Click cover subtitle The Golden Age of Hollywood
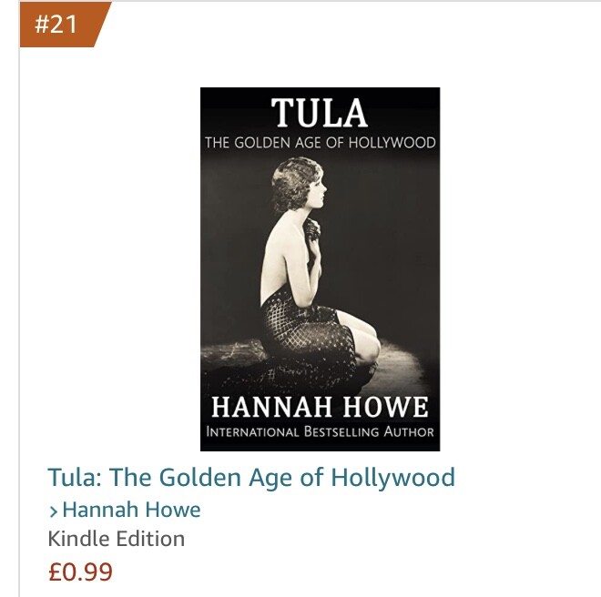This screenshot has width=601, height=597. (x=320, y=143)
